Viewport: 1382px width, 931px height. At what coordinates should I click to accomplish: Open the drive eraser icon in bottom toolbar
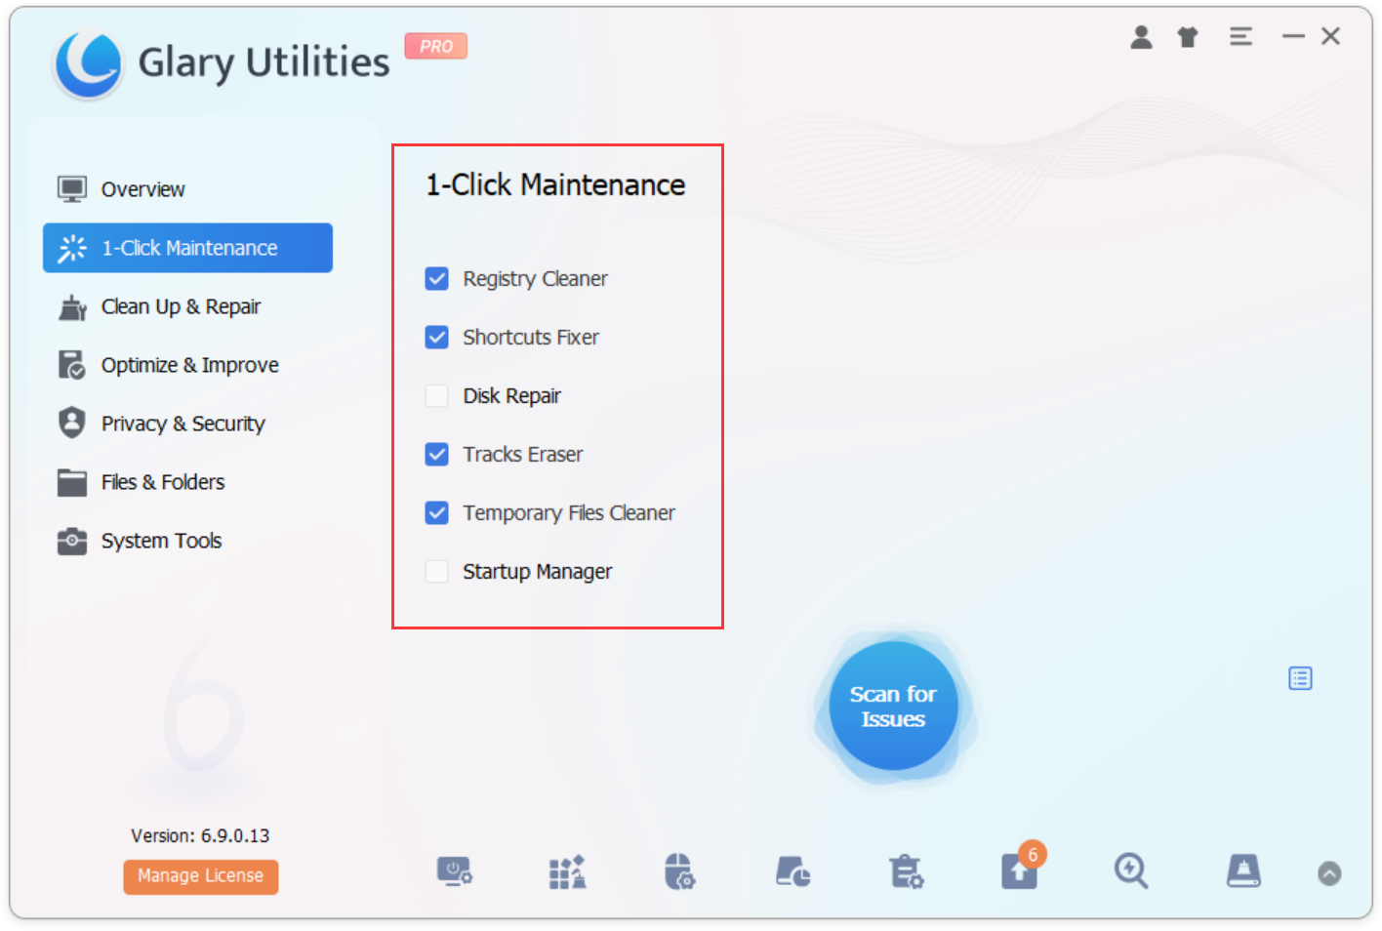(1243, 870)
